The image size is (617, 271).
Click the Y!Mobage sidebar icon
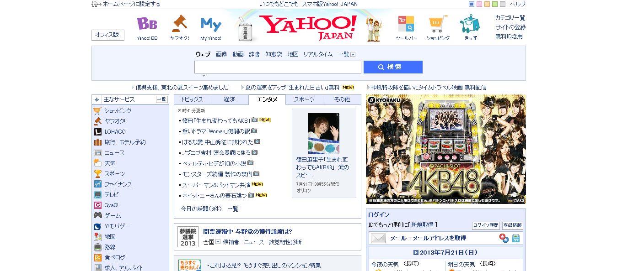click(97, 226)
